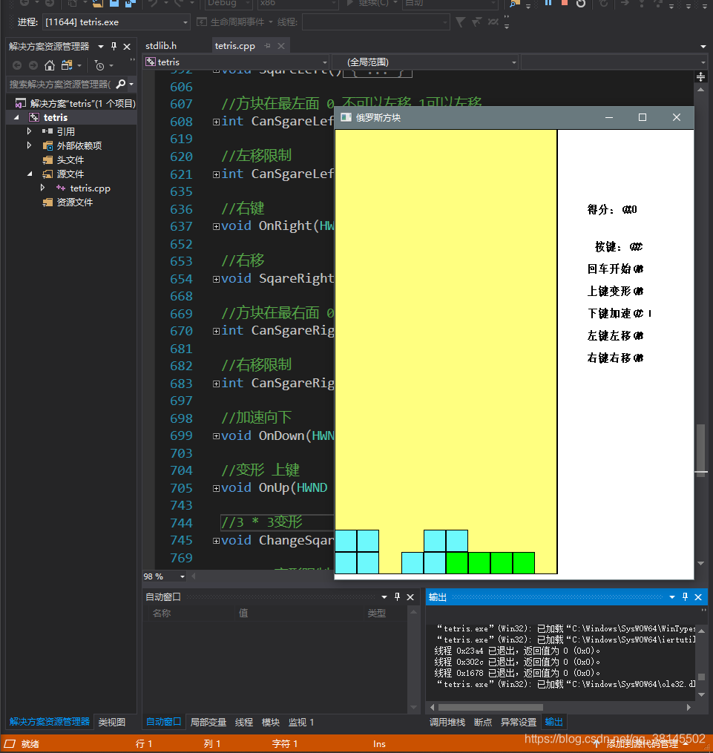This screenshot has height=753, width=713.
Task: Click the editor scrollbar down arrow
Action: click(700, 563)
